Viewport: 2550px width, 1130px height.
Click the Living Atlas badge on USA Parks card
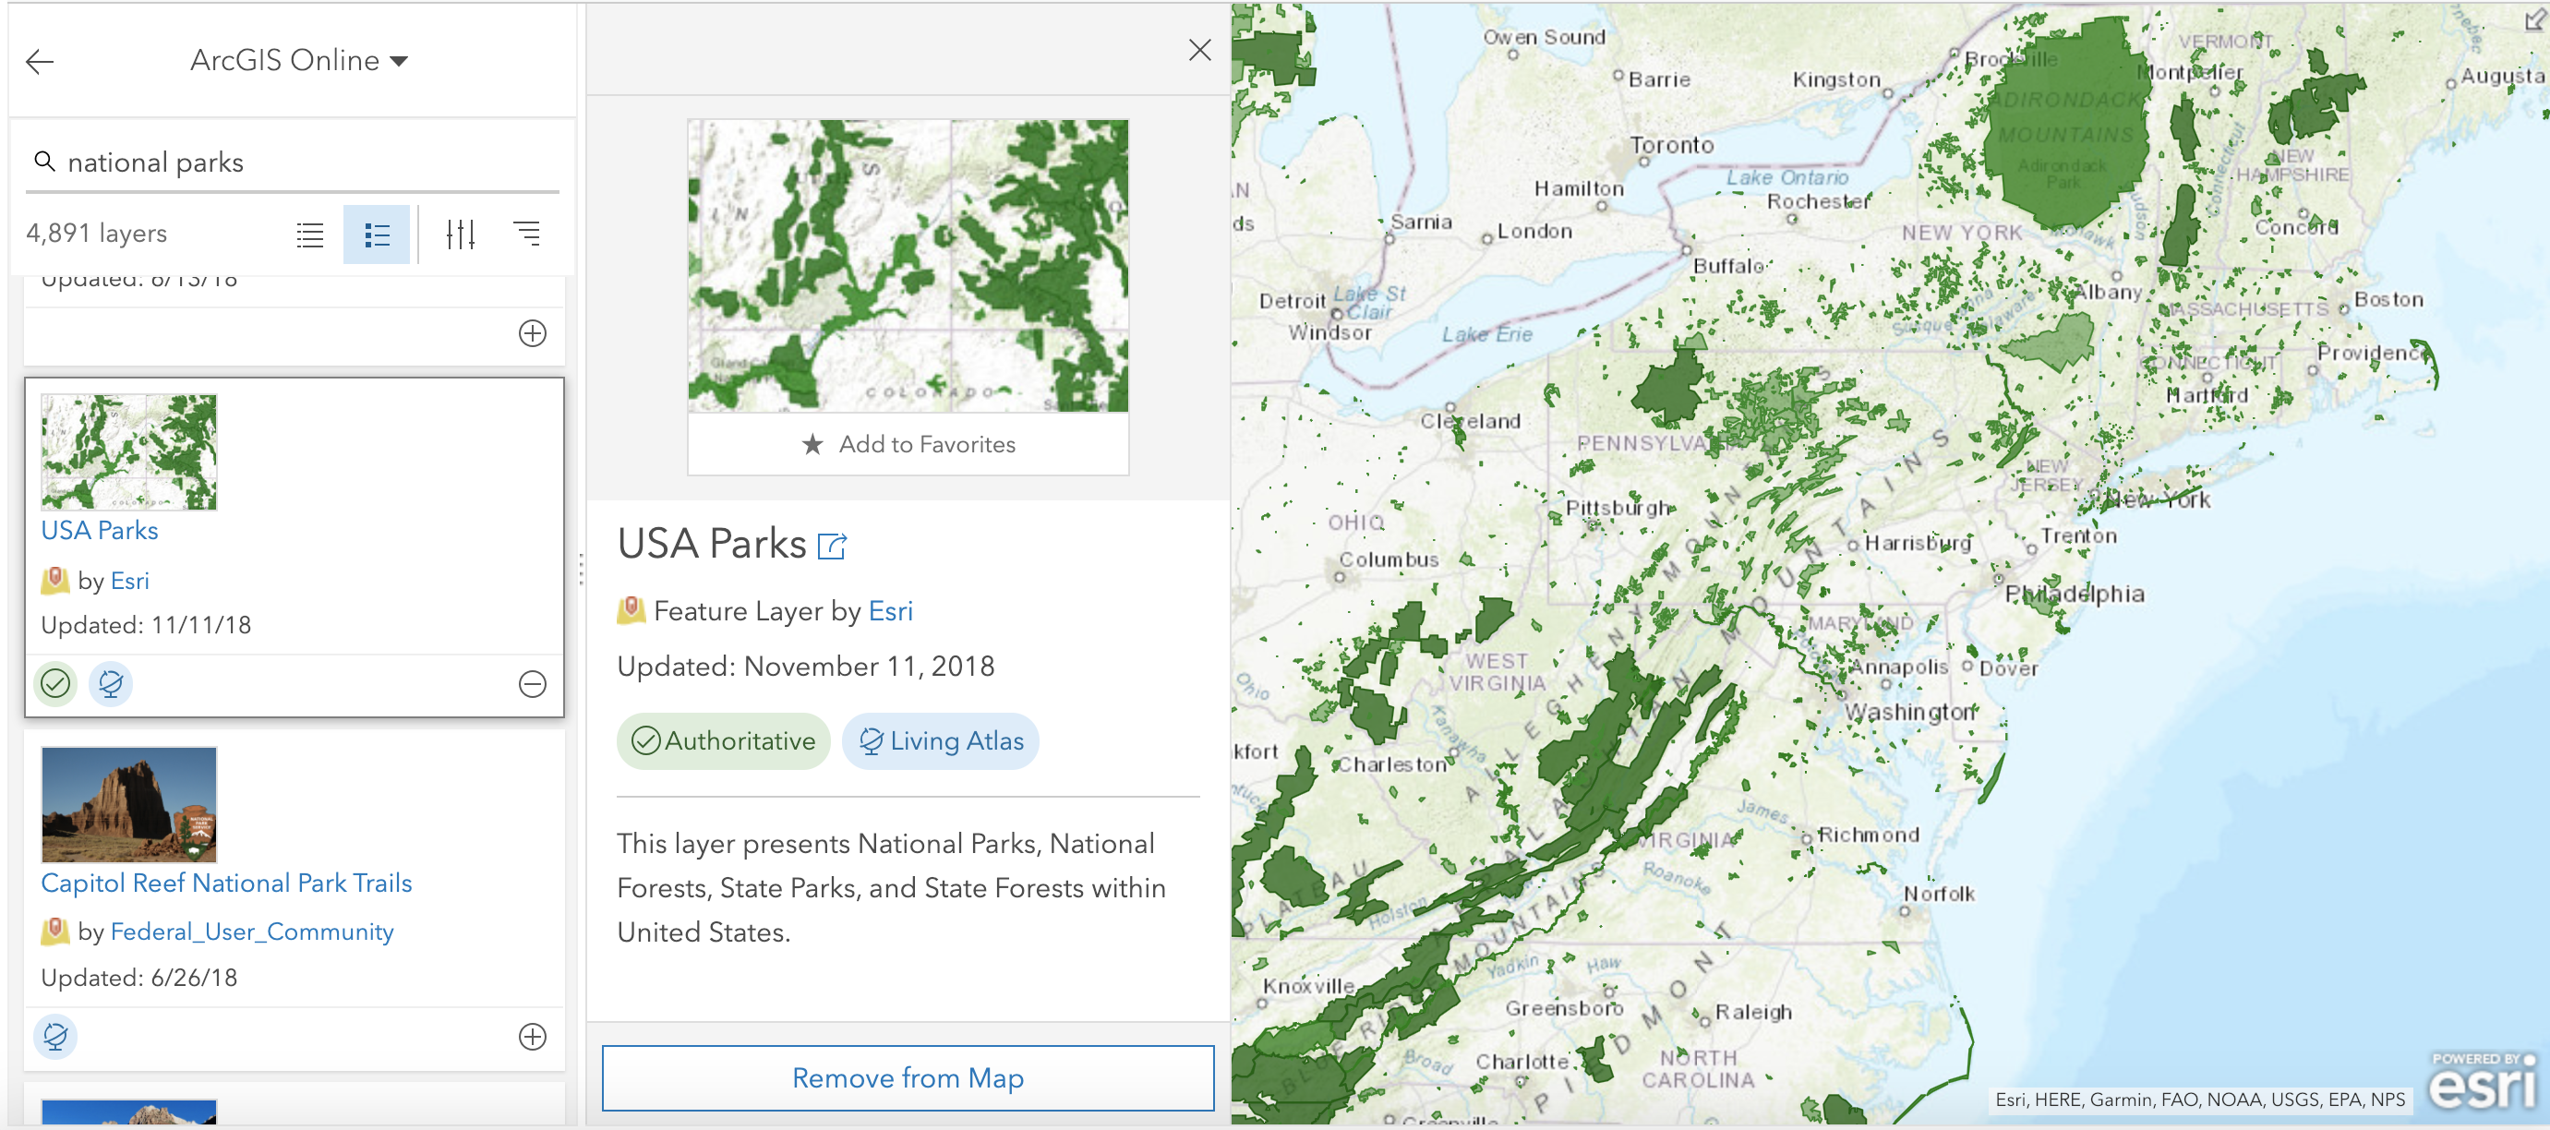111,684
